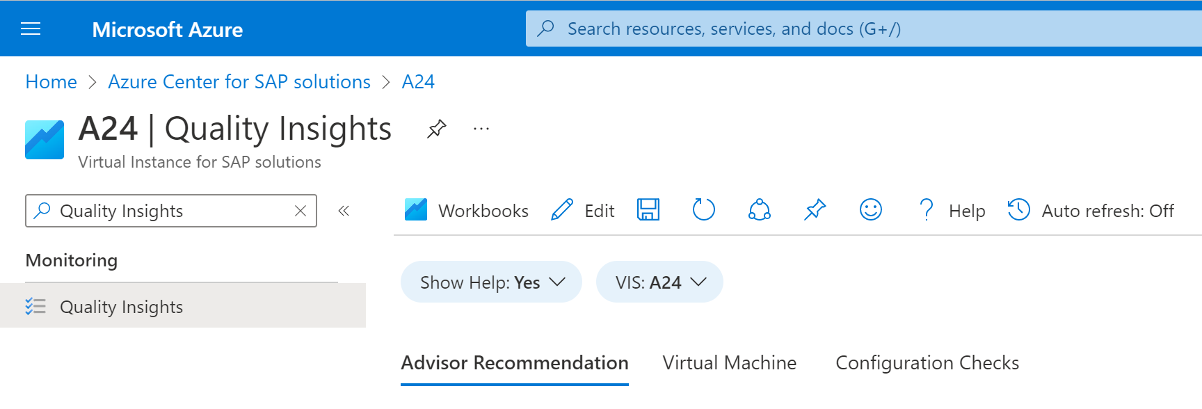Navigate to the Home breadcrumb link

coord(51,82)
